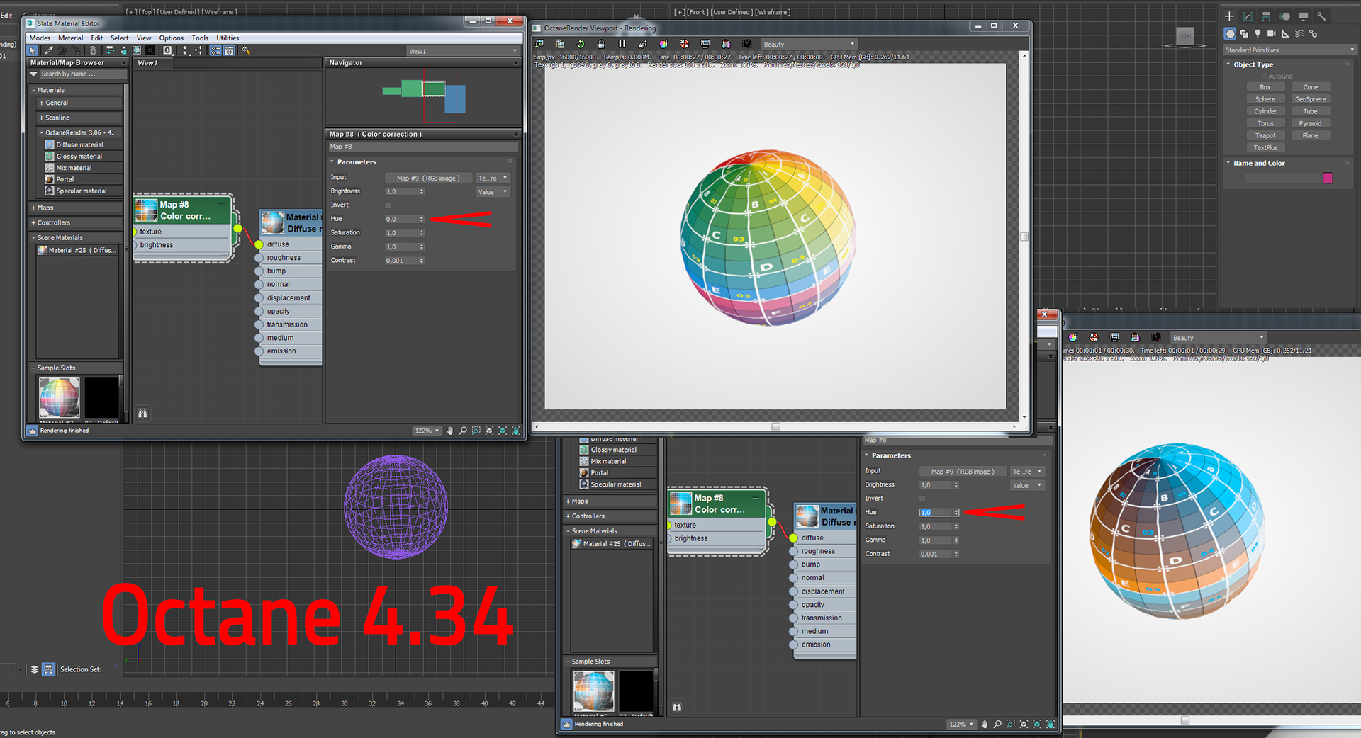
Task: Expand the General materials group
Action: coord(79,103)
